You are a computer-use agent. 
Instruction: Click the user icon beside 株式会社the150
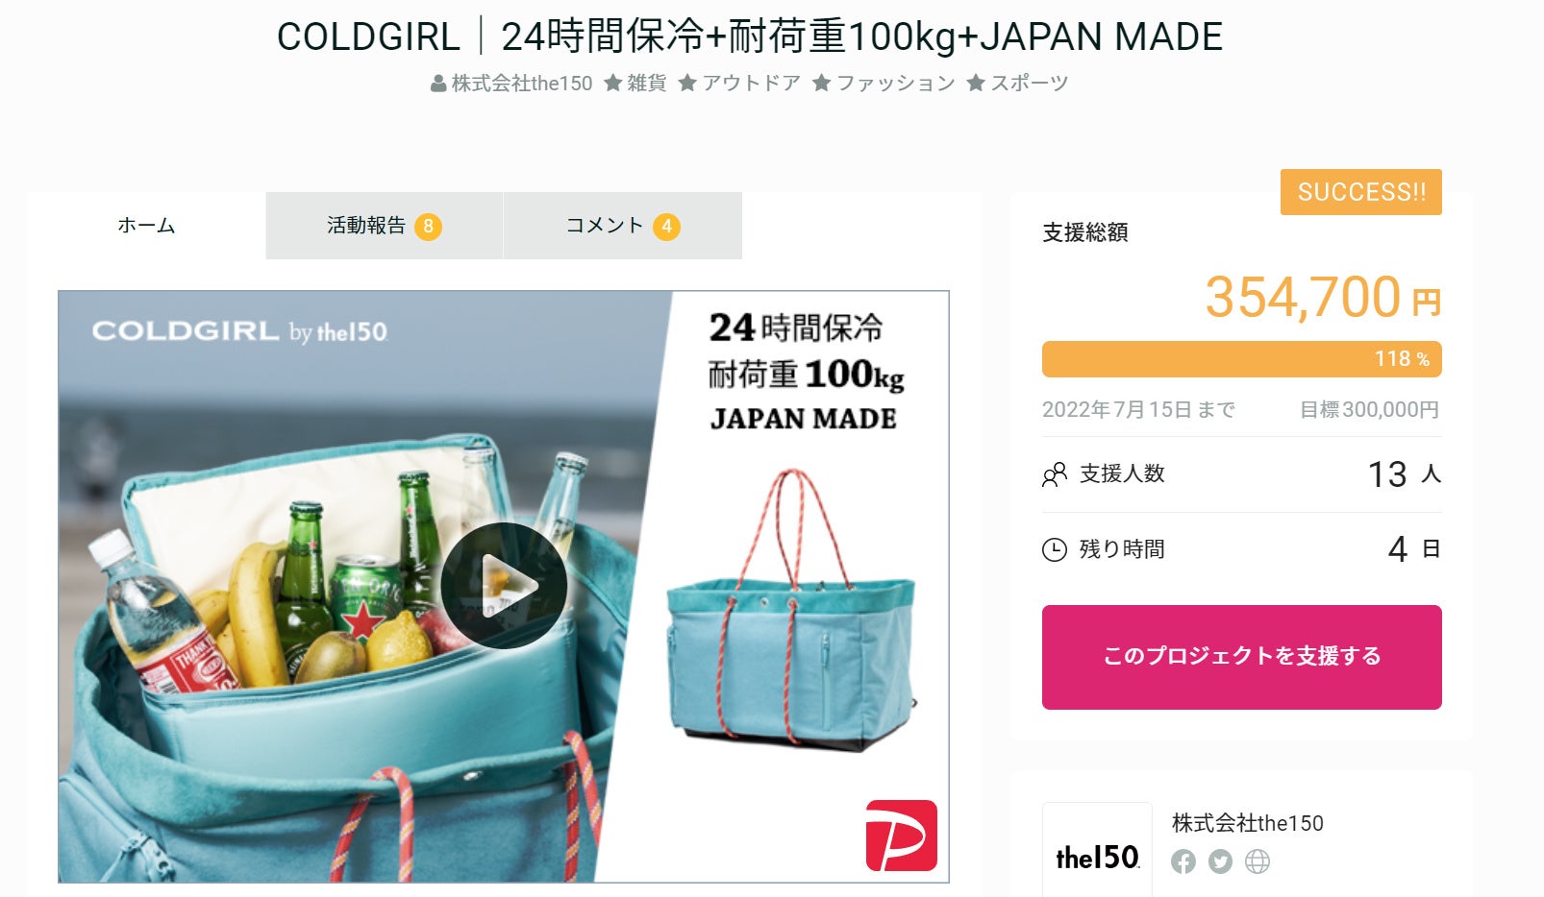click(x=438, y=84)
